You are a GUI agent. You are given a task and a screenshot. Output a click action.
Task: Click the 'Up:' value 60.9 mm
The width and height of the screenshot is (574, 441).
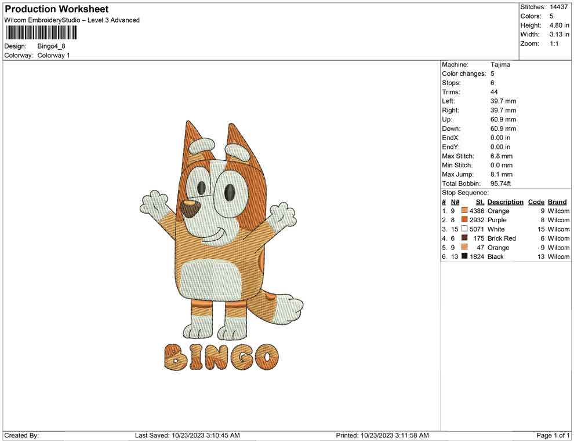click(503, 119)
